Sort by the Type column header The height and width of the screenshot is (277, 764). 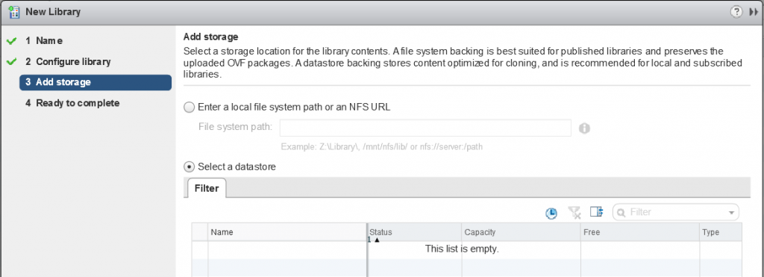(721, 232)
